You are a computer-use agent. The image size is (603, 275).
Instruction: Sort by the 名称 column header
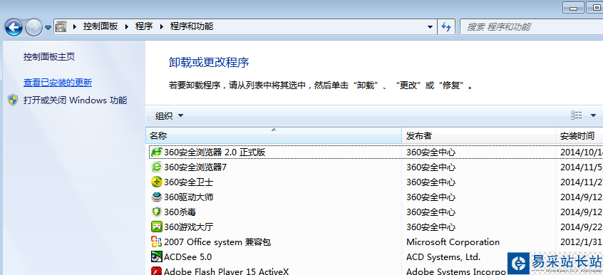pyautogui.click(x=274, y=136)
